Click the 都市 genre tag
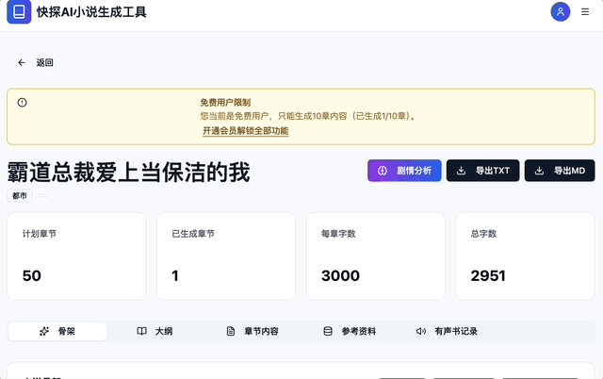 [20, 195]
